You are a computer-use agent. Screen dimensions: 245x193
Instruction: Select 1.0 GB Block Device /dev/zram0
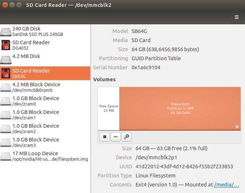click(45, 101)
